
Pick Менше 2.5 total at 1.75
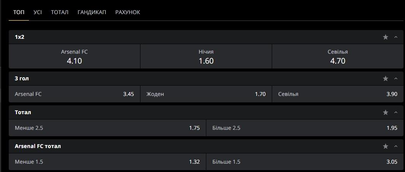[107, 128]
